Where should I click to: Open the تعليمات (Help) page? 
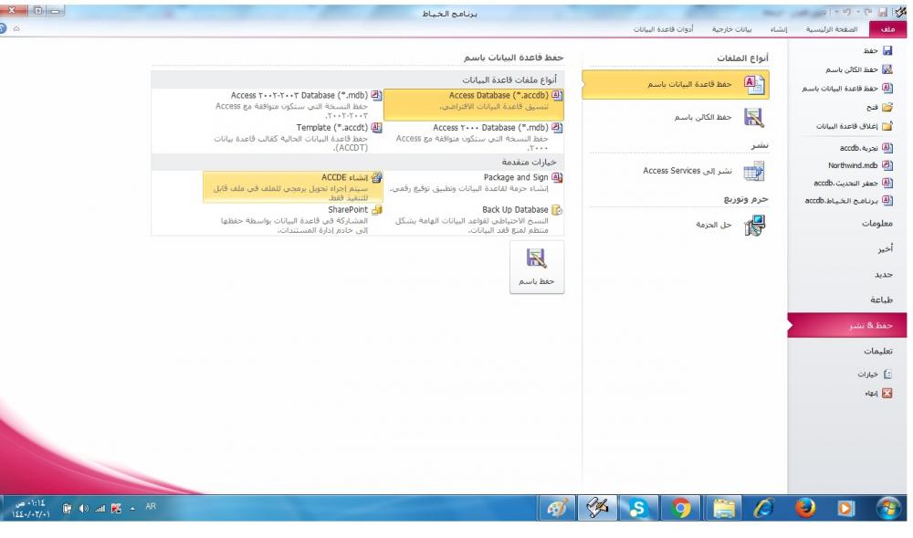(x=878, y=351)
